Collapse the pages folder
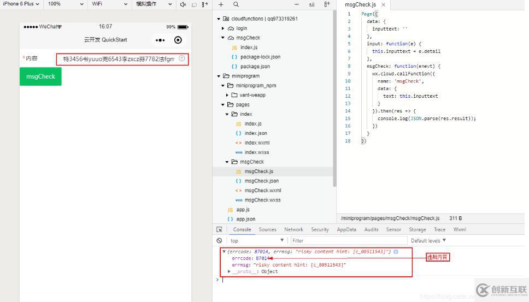 click(x=223, y=104)
